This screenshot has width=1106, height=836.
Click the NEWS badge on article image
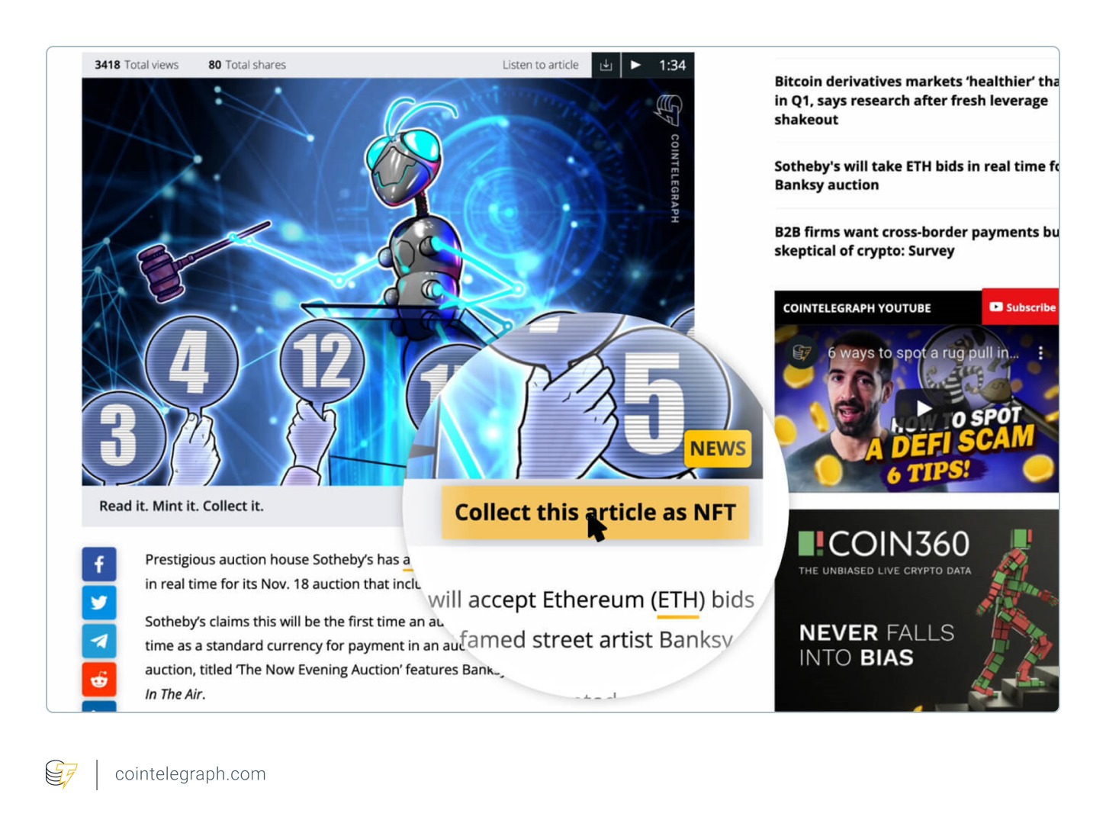pos(717,449)
